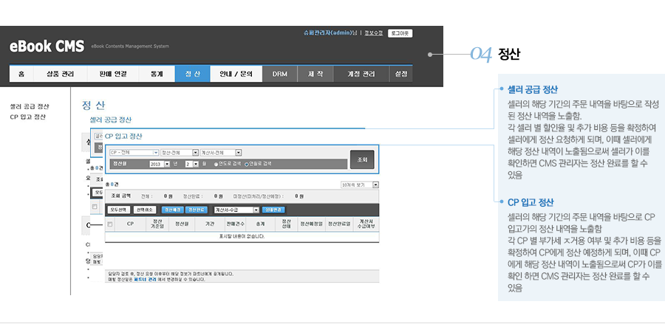
Task: Open the DRM menu tab
Action: pos(279,74)
